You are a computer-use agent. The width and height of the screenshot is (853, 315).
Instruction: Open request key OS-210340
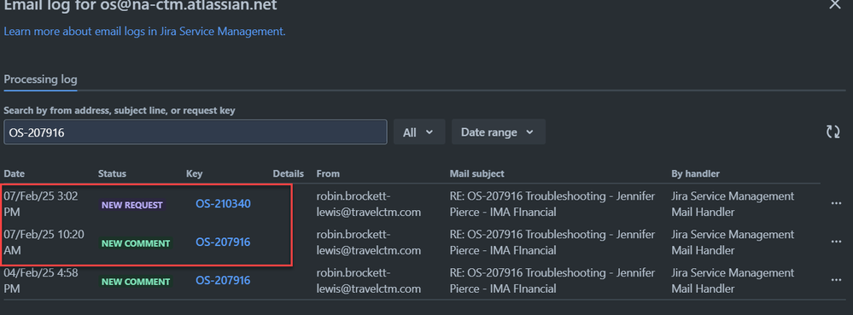[223, 203]
